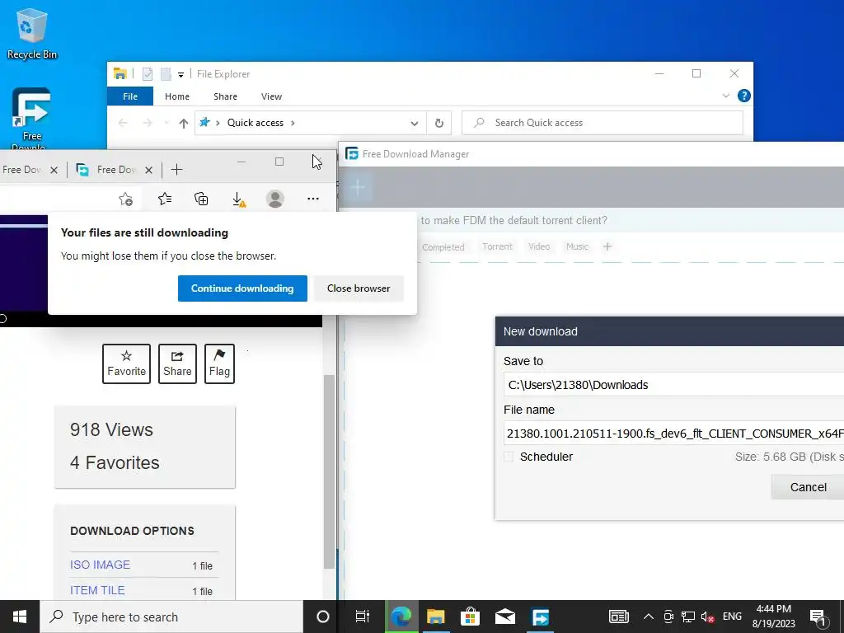Click the File name input field

tap(674, 434)
